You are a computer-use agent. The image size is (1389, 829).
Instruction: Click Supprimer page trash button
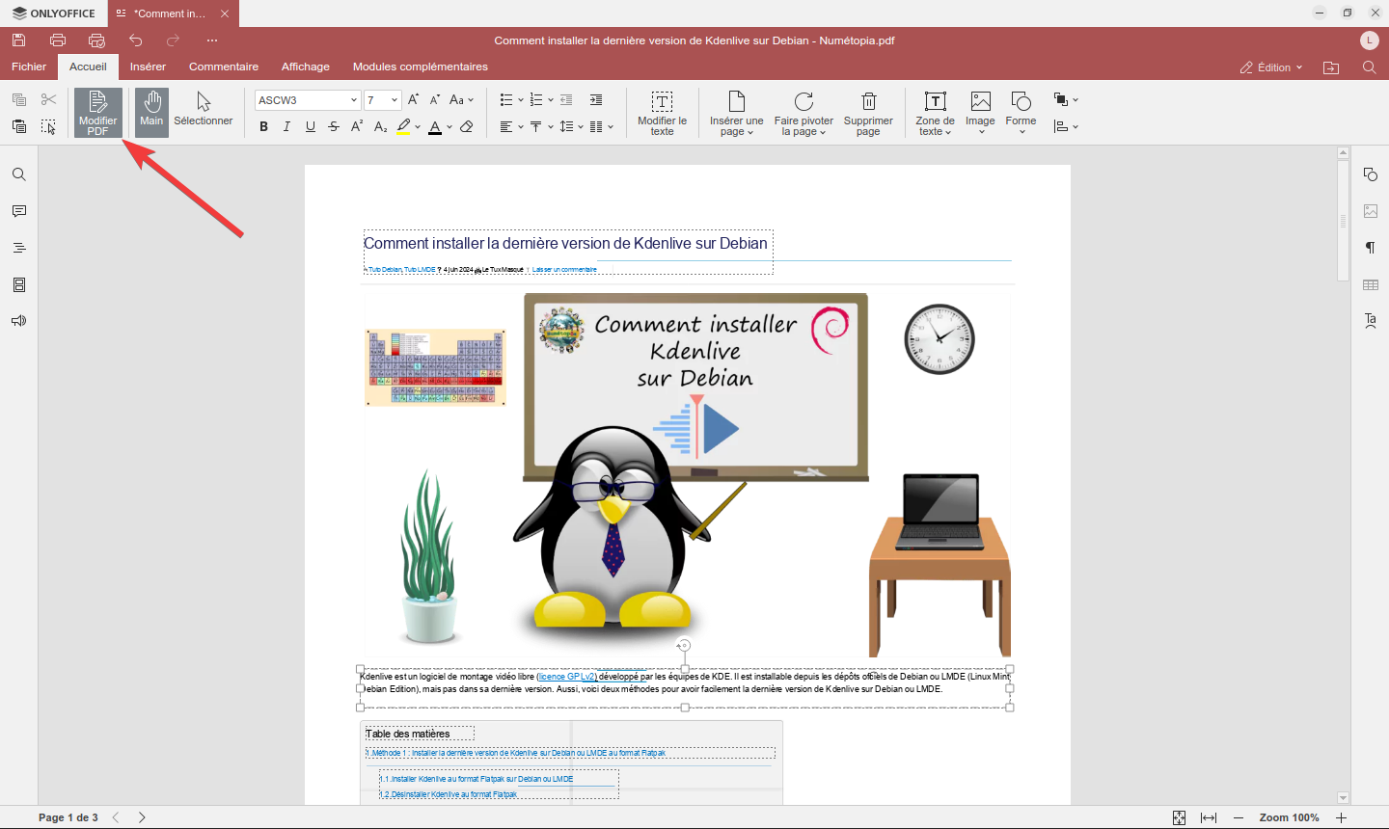click(868, 113)
